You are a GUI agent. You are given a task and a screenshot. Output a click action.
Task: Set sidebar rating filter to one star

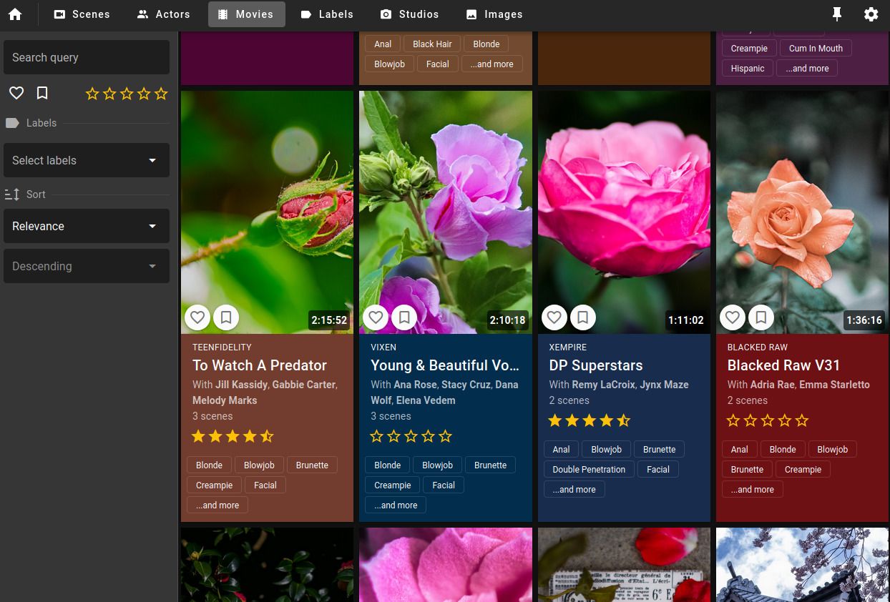click(x=92, y=94)
